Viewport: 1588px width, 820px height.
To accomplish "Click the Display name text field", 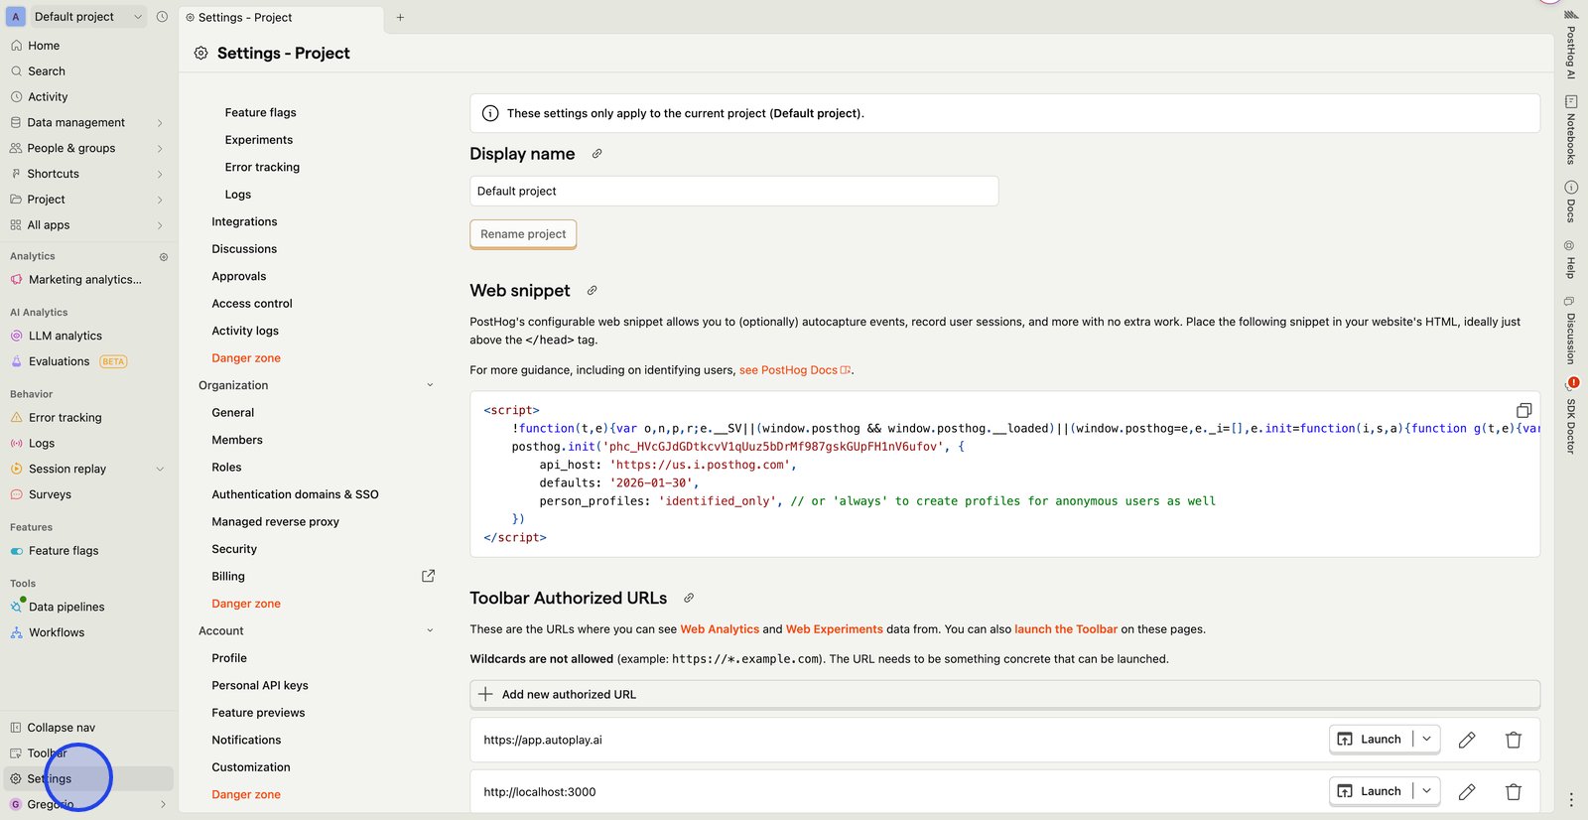I will tap(733, 192).
